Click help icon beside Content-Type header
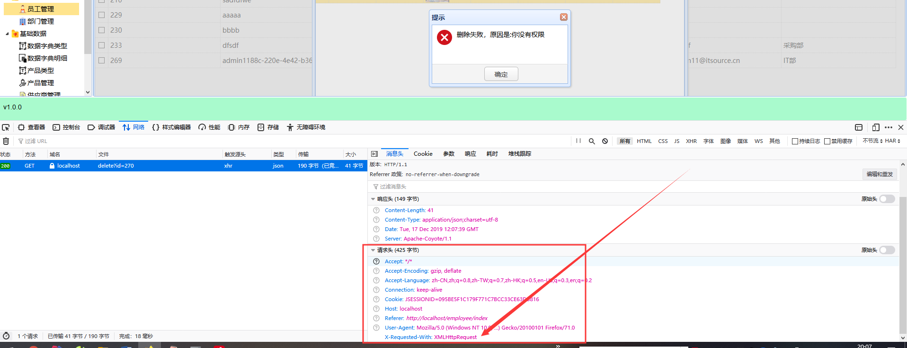This screenshot has height=348, width=907. click(376, 220)
